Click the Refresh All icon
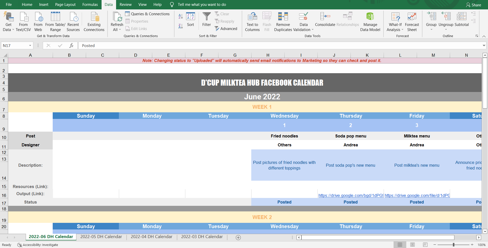This screenshot has height=248, width=488. pyautogui.click(x=117, y=17)
